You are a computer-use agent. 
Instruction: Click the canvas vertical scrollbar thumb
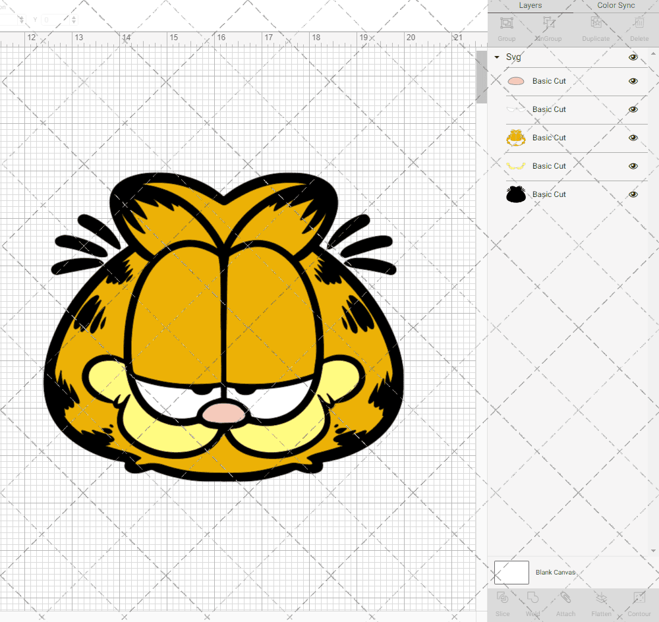tap(481, 77)
